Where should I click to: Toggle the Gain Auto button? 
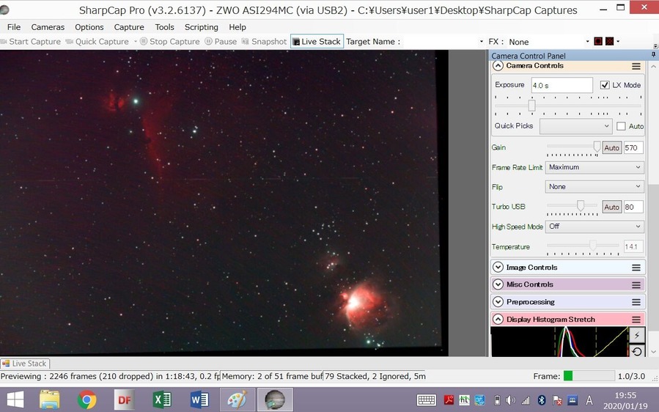pyautogui.click(x=611, y=147)
